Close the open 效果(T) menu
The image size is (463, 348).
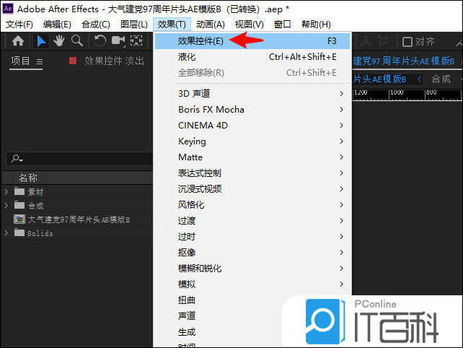pyautogui.click(x=172, y=25)
